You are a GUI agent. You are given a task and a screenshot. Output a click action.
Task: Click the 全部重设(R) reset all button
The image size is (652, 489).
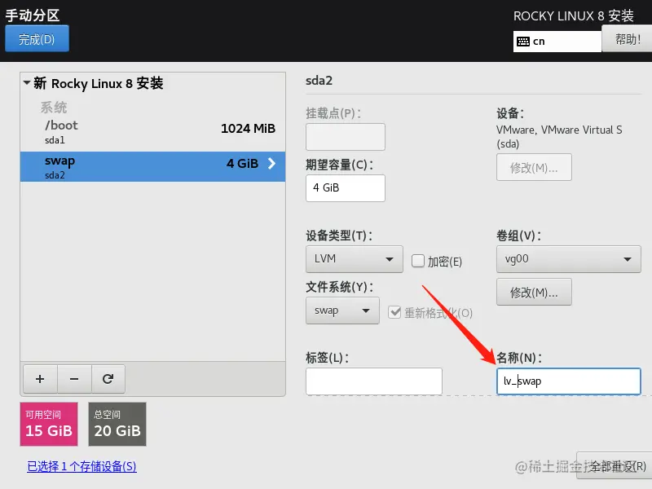(615, 465)
